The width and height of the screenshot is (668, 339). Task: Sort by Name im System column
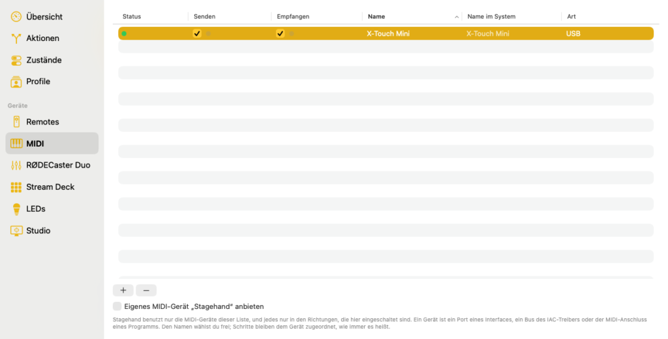tap(491, 16)
